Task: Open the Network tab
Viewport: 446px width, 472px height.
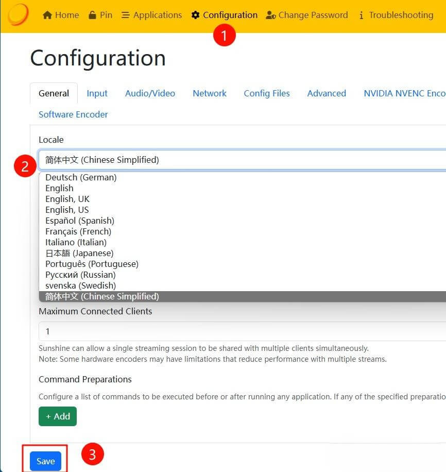Action: point(210,93)
